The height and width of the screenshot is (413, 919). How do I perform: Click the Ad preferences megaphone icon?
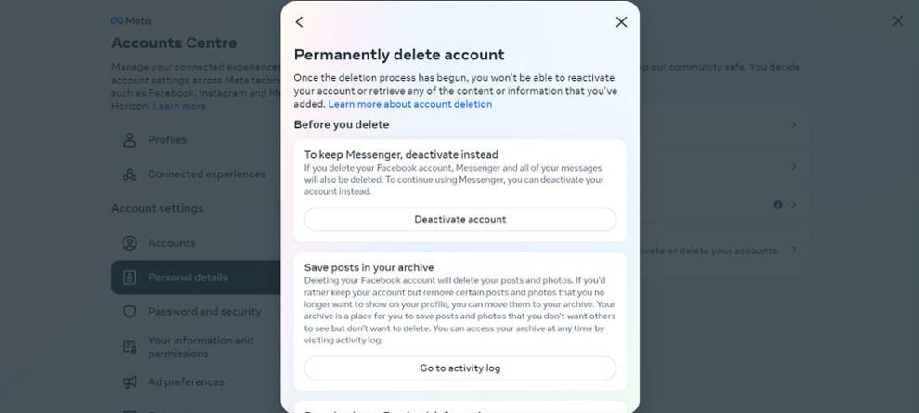[x=130, y=382]
